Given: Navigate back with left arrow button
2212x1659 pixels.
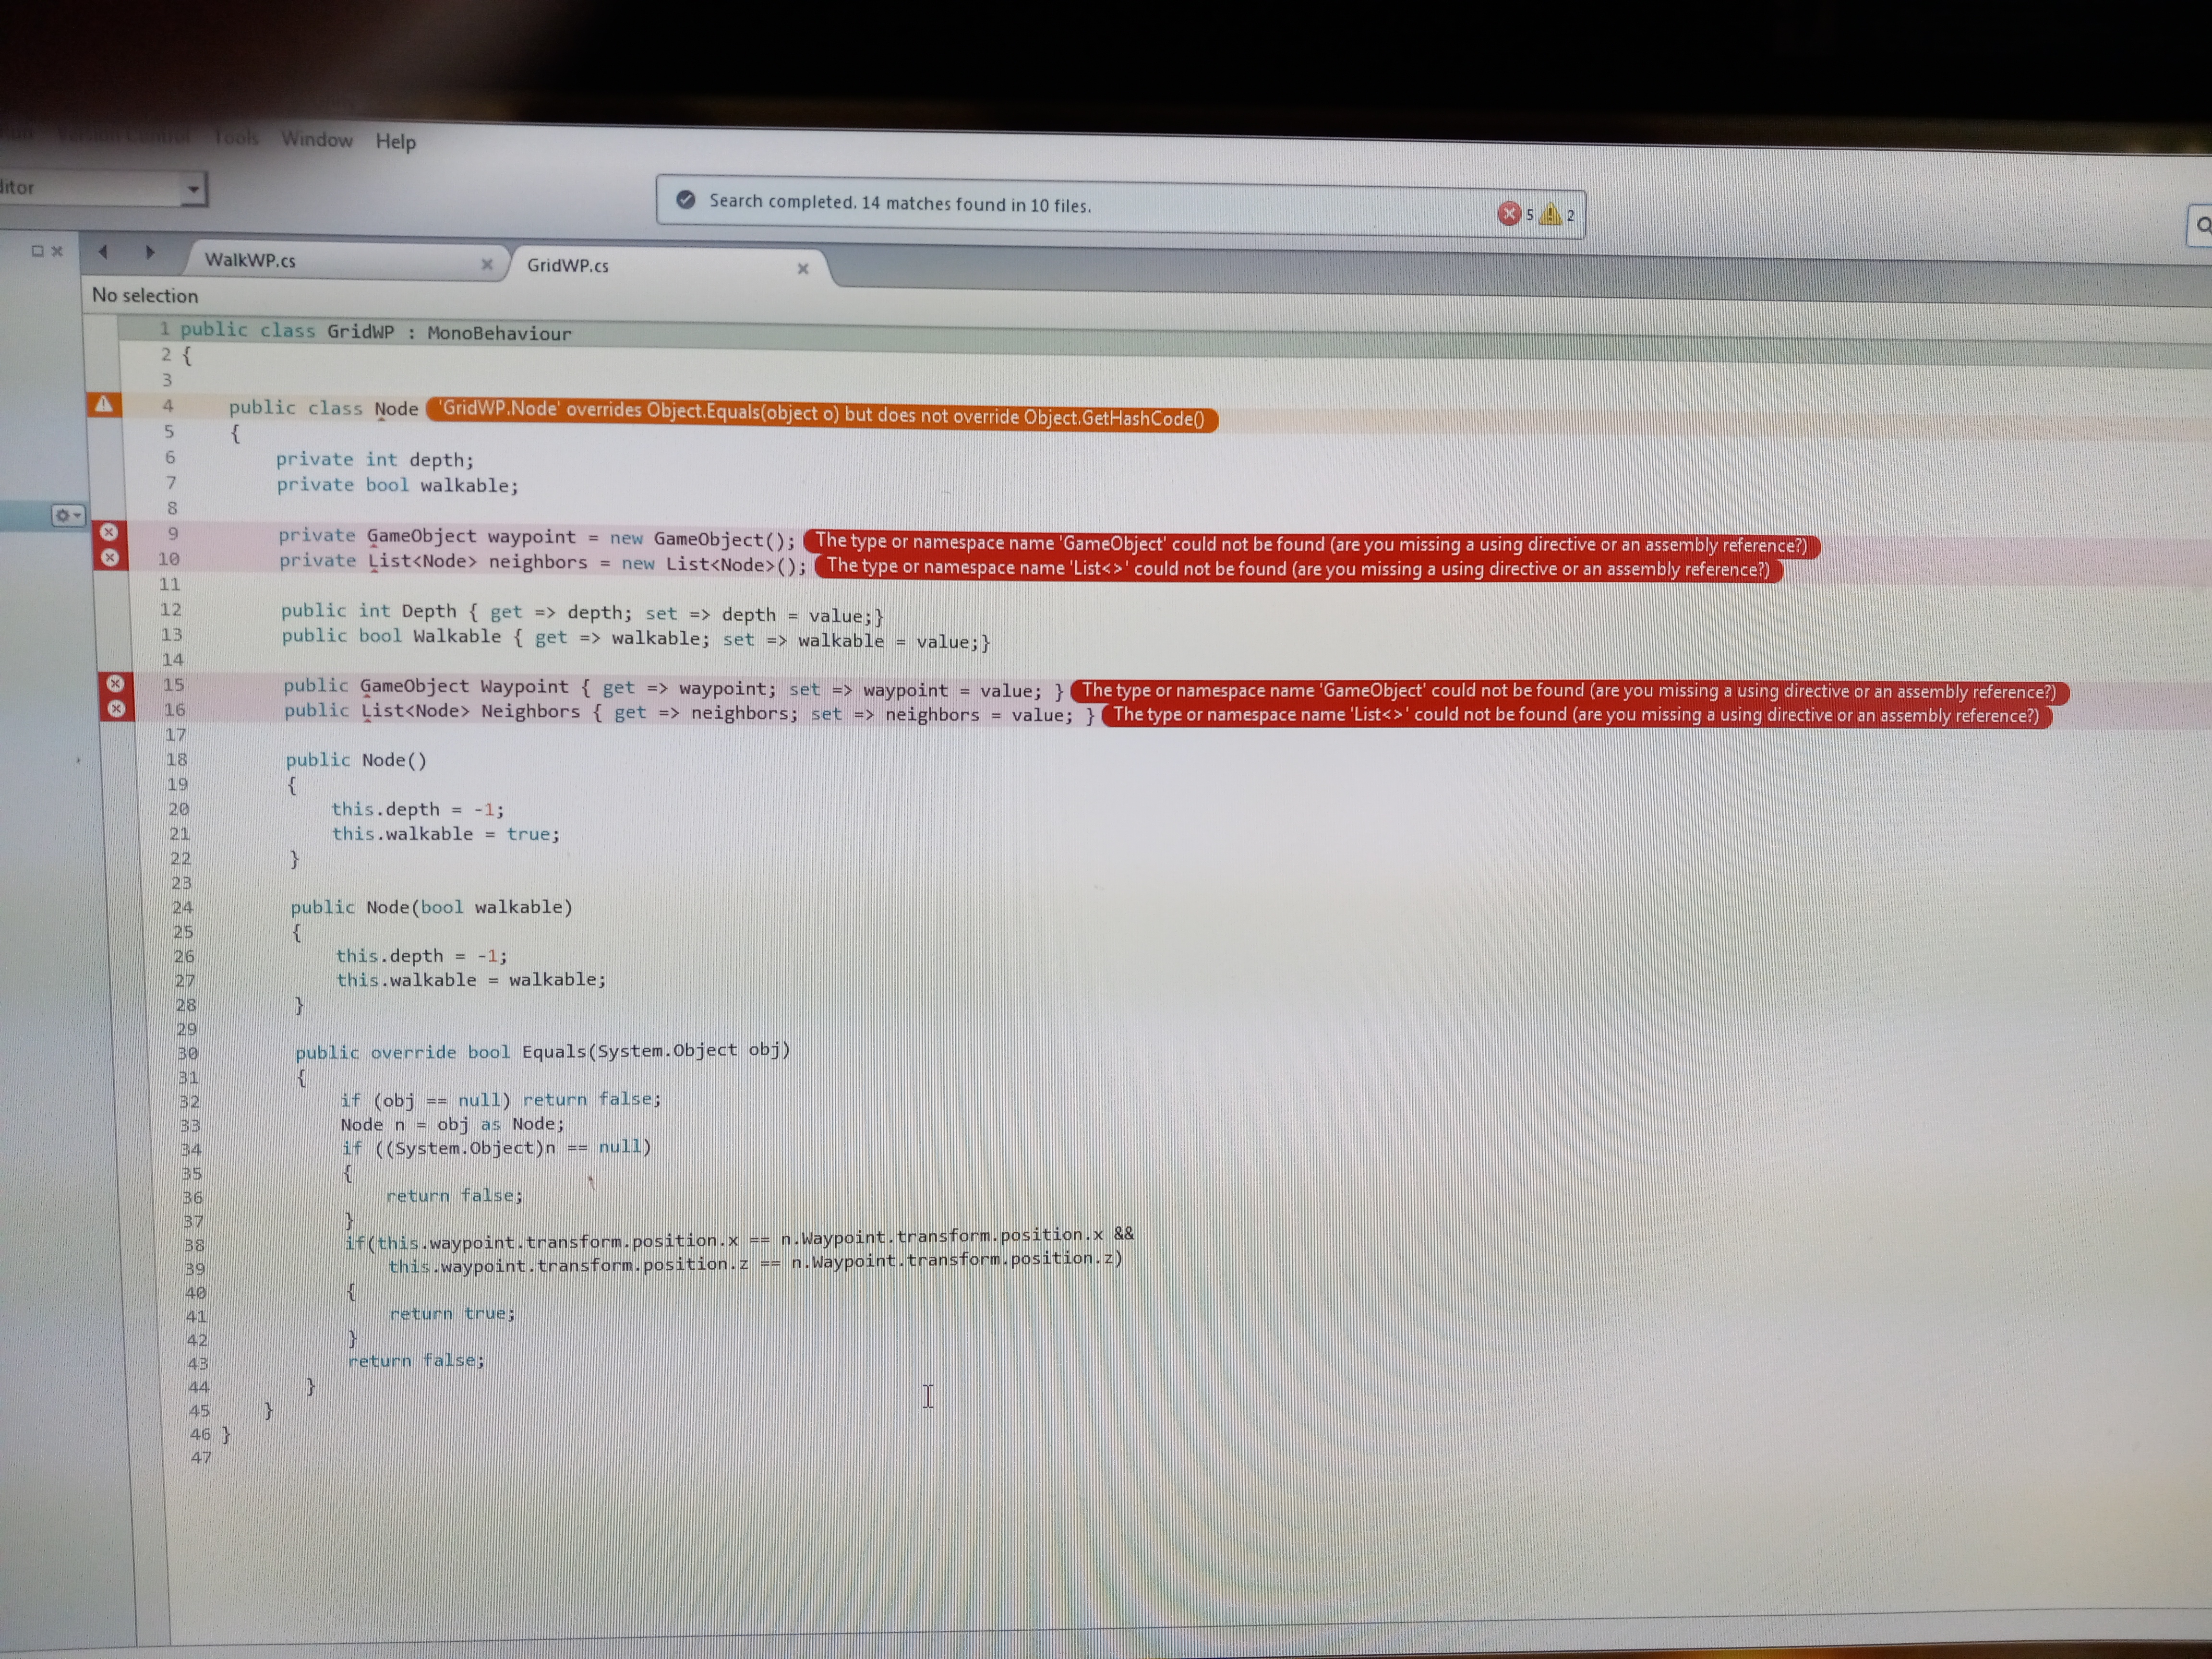Looking at the screenshot, I should (103, 251).
